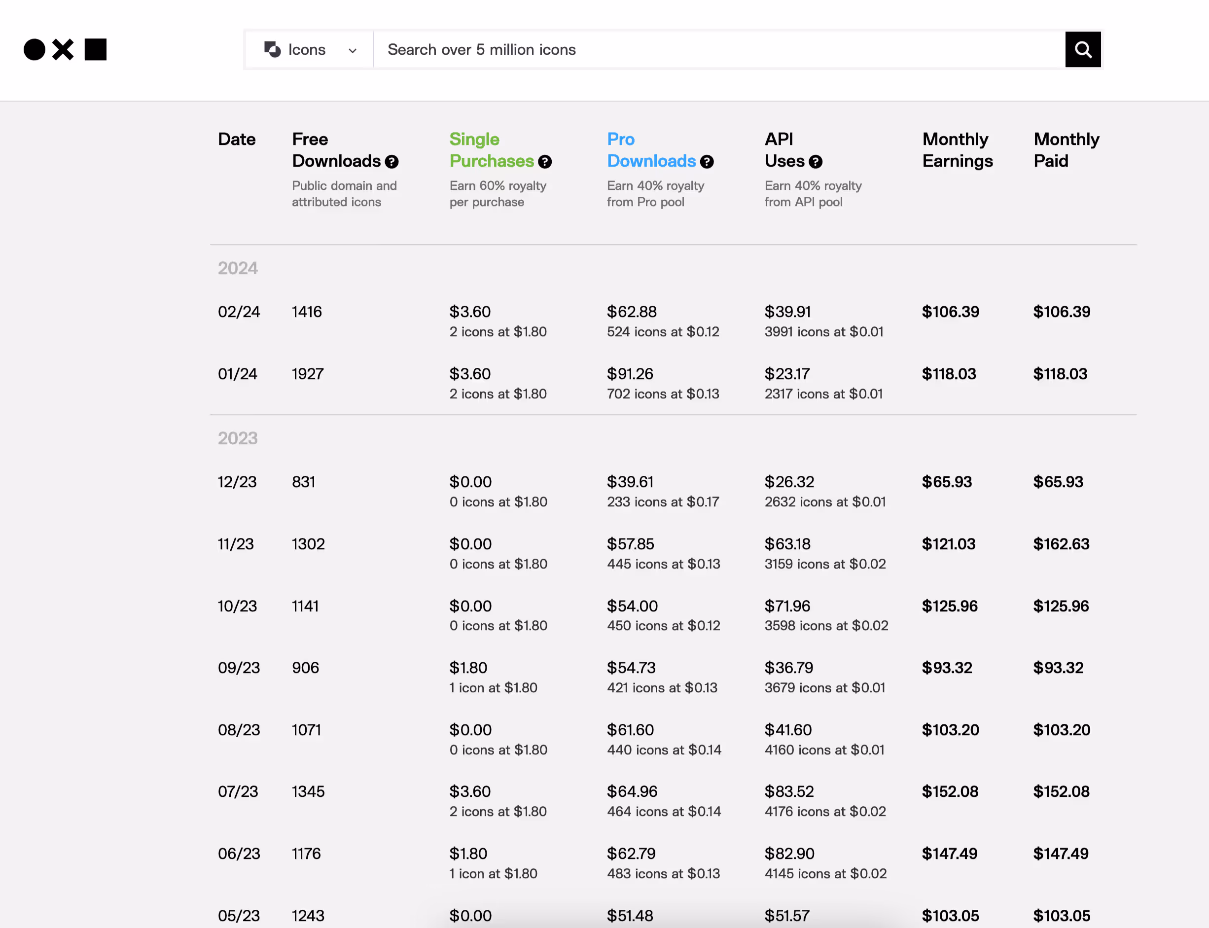Select the 02/24 date row
The image size is (1209, 928).
pyautogui.click(x=239, y=312)
